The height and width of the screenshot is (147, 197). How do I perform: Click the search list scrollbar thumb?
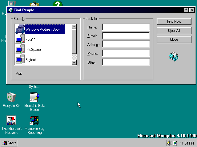74,42
